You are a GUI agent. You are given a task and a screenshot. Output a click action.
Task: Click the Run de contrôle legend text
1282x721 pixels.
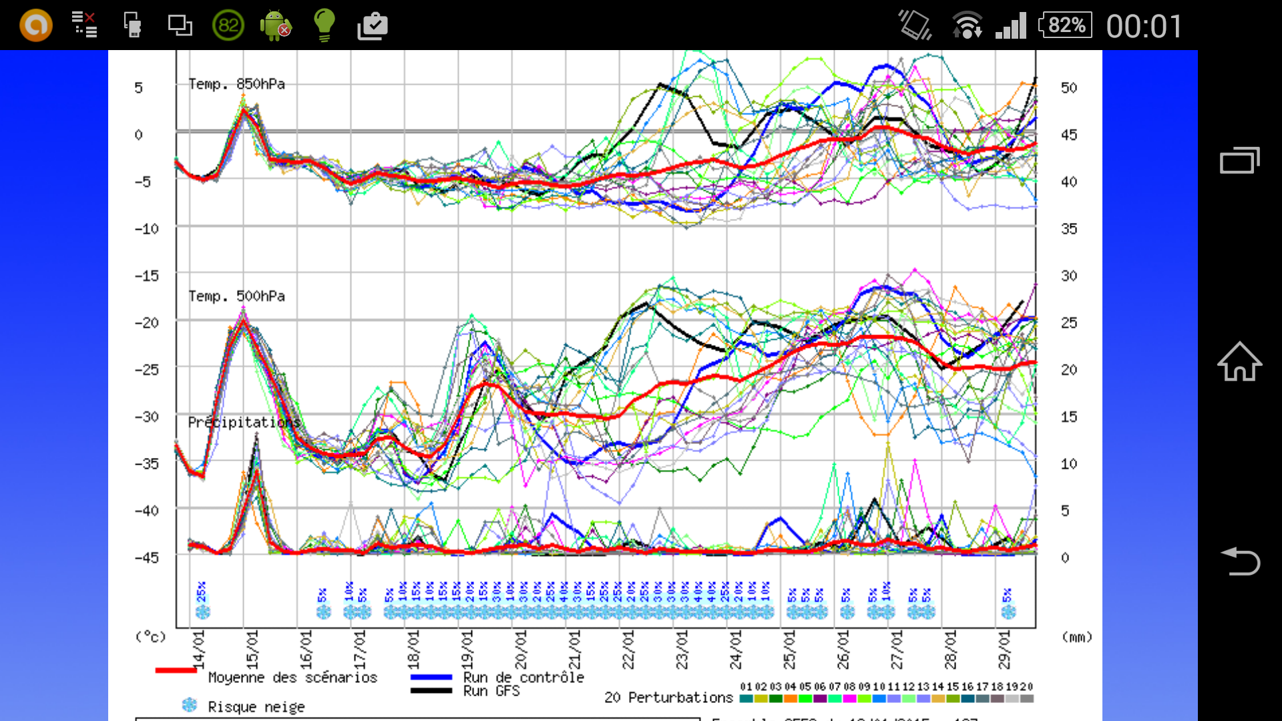523,677
